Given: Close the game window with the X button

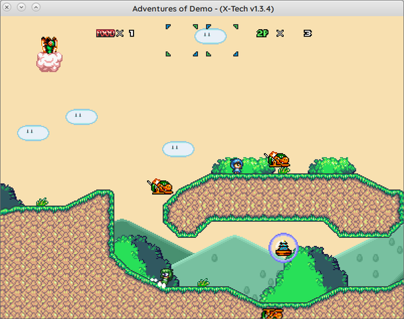Looking at the screenshot, I should pos(7,7).
